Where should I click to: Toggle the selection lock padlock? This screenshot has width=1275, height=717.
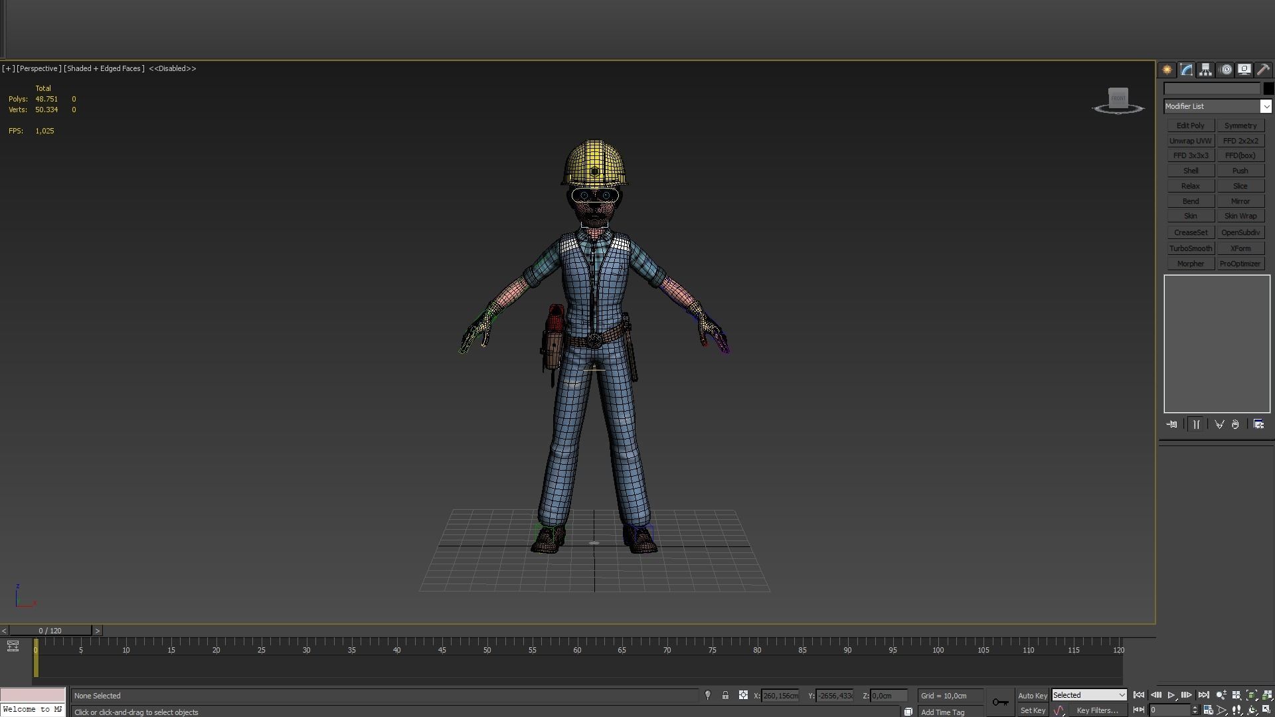coord(725,695)
